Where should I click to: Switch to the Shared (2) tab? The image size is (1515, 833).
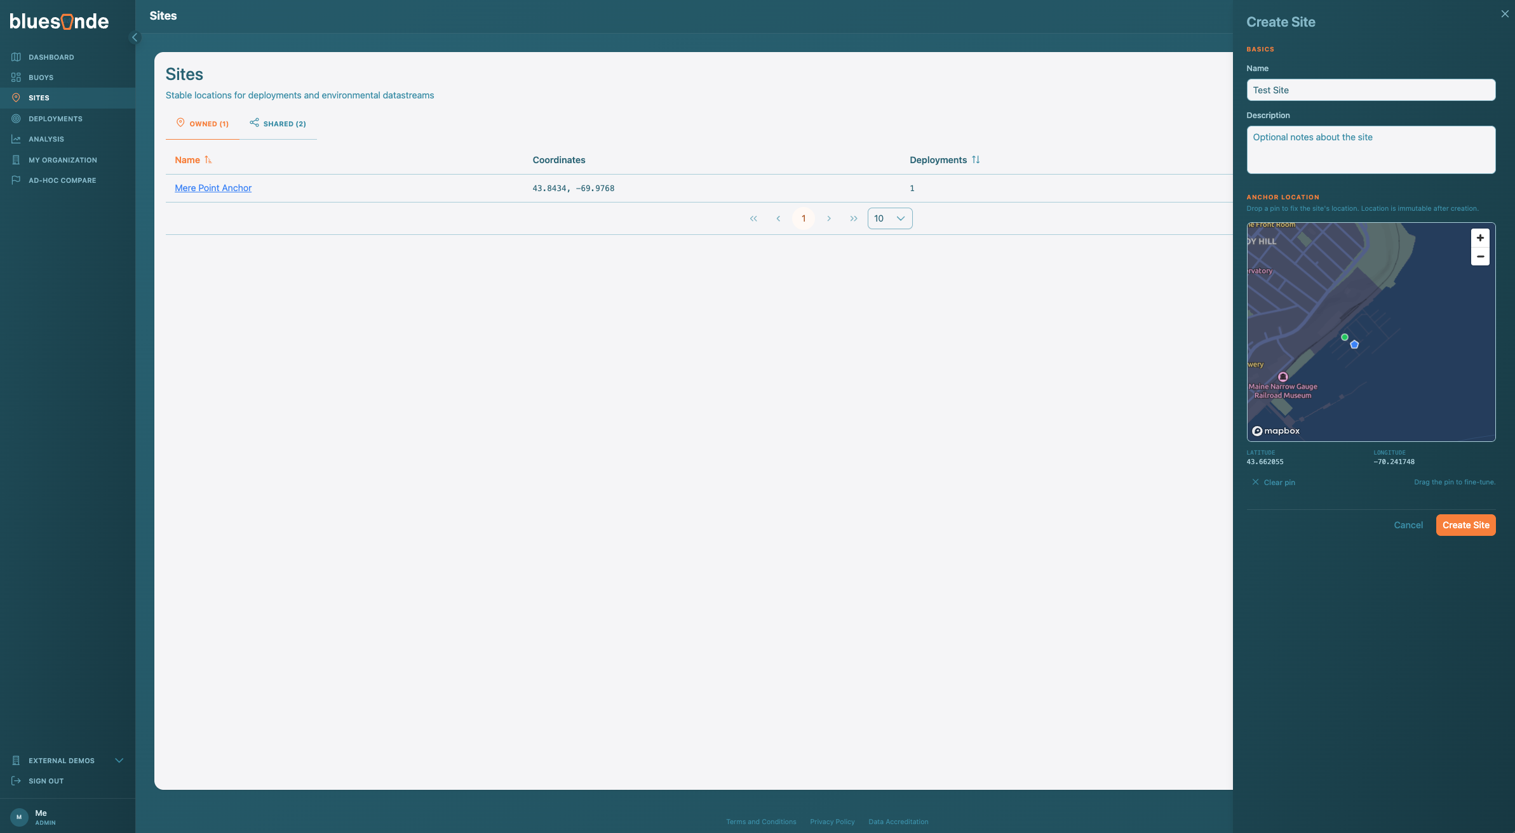[x=278, y=124]
